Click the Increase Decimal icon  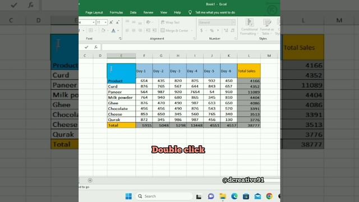pyautogui.click(x=226, y=30)
